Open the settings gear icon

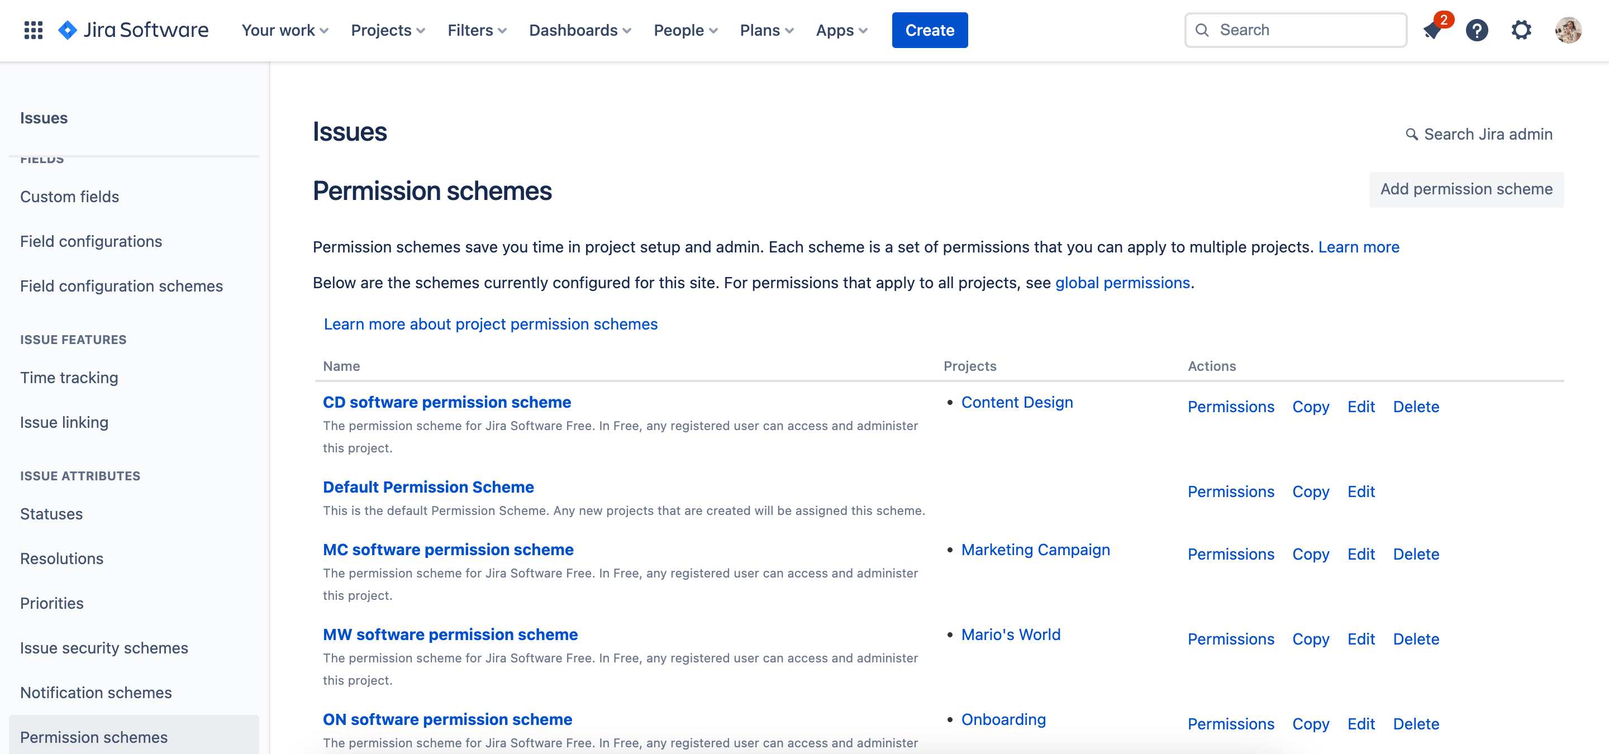1523,30
